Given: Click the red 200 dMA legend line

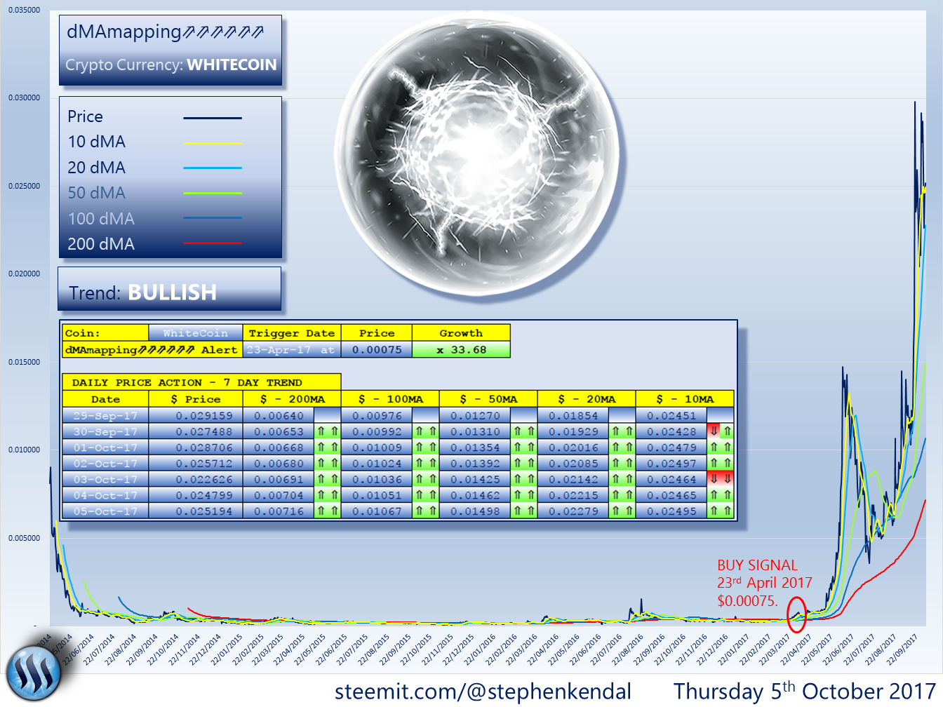Looking at the screenshot, I should 213,243.
